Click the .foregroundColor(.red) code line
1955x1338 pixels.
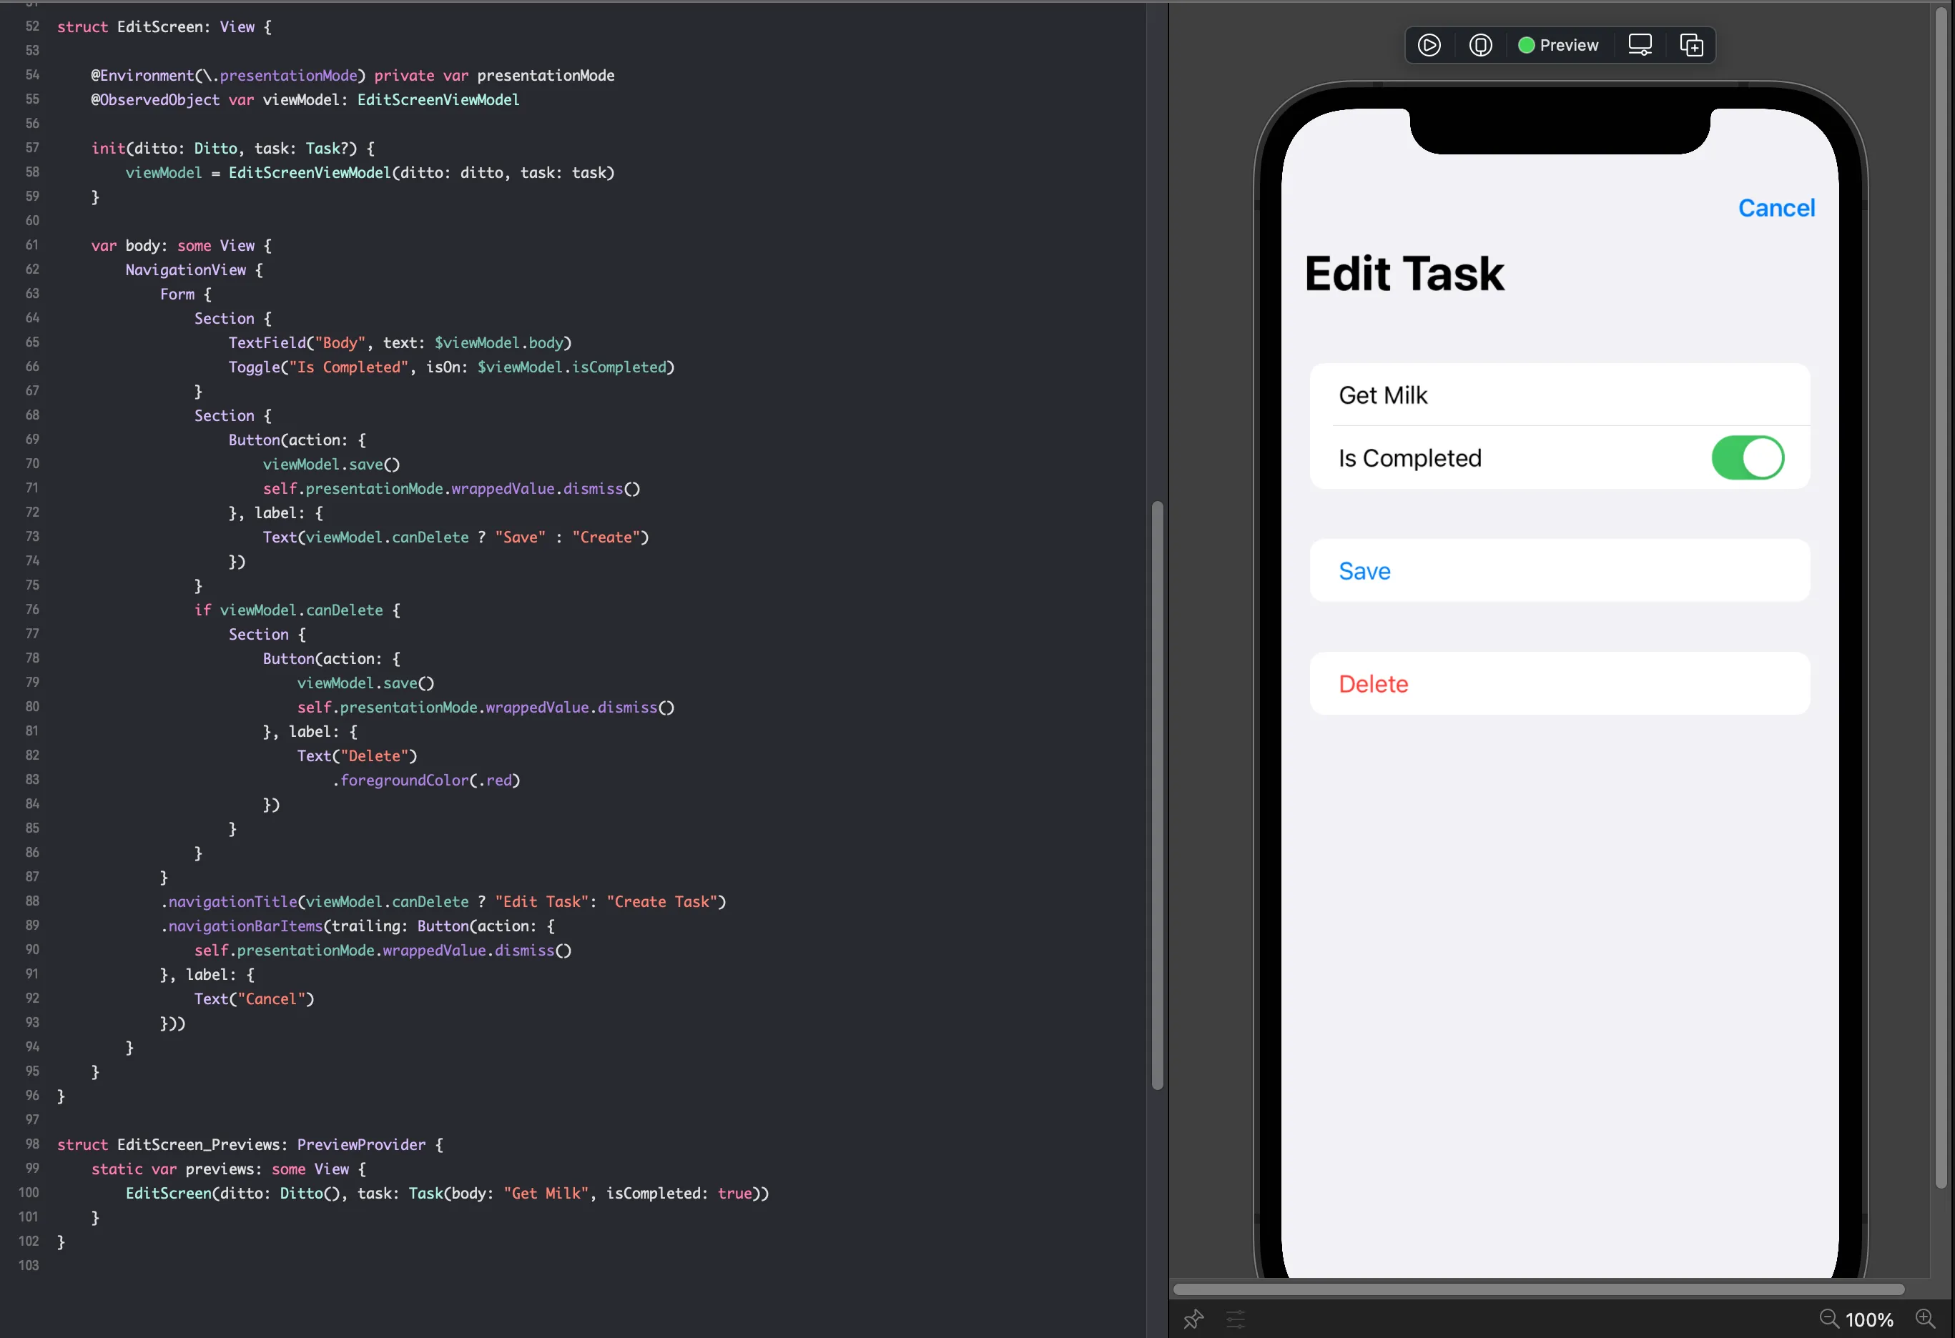click(x=425, y=780)
